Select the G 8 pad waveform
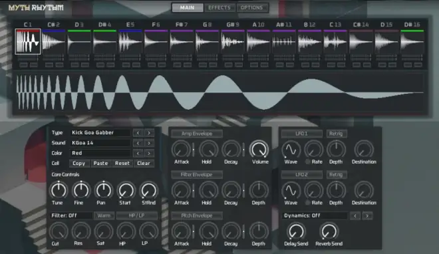 (x=207, y=42)
